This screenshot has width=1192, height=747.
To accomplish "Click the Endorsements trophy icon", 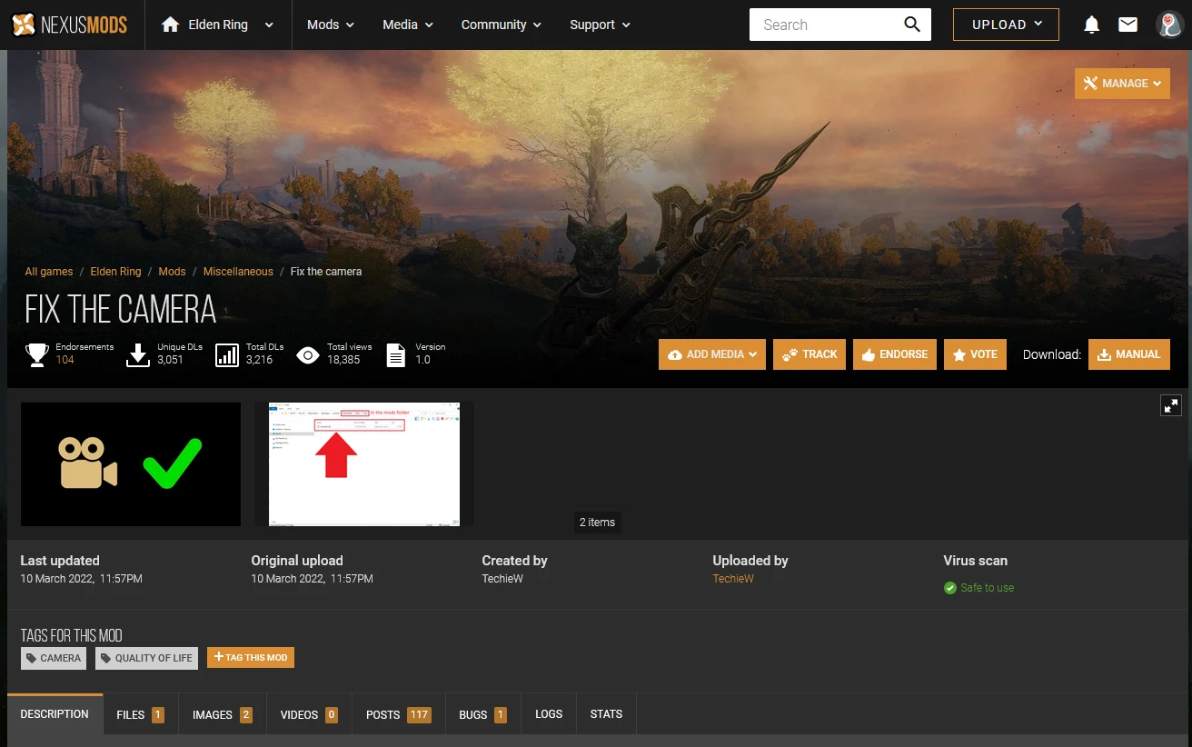I will (37, 354).
